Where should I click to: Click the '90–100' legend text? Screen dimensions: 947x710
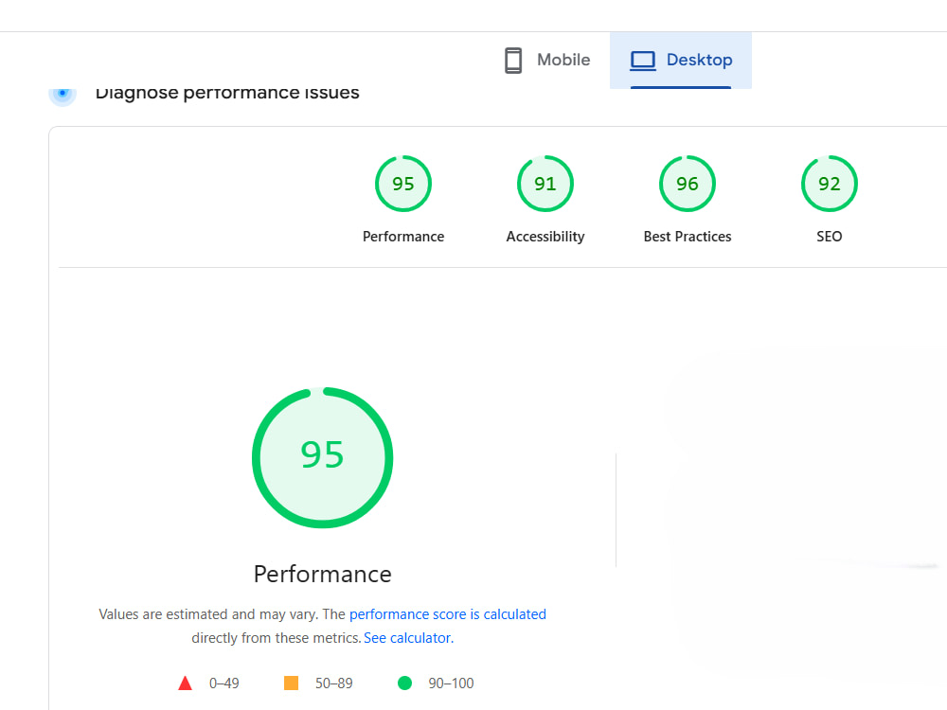click(451, 683)
